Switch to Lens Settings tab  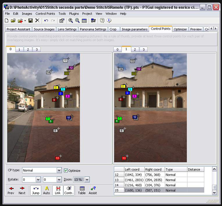(x=67, y=29)
